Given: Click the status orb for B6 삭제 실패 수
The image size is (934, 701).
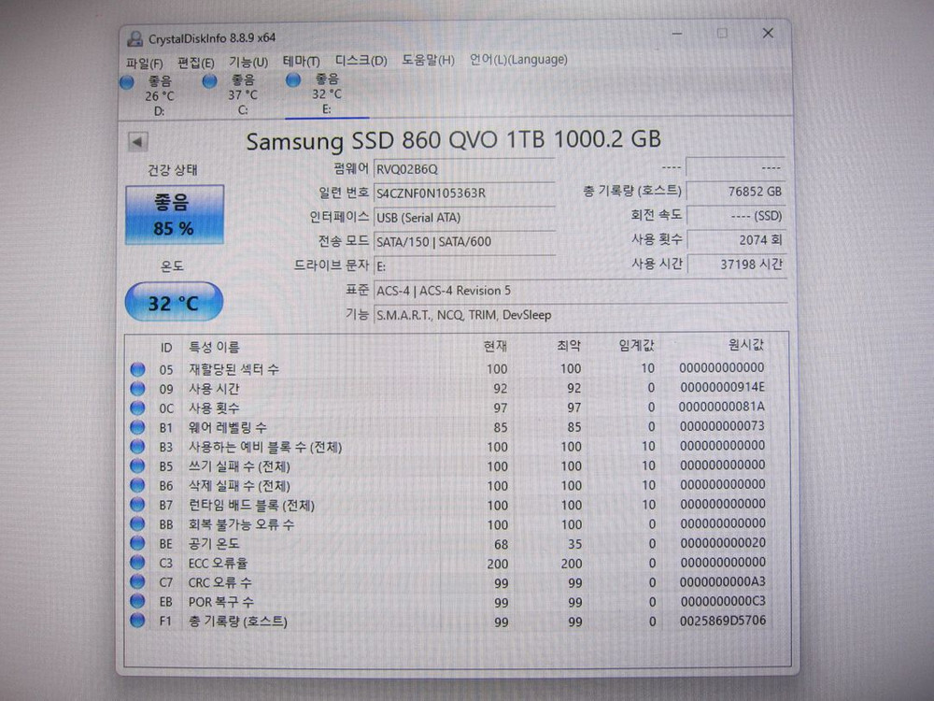Looking at the screenshot, I should click(137, 485).
